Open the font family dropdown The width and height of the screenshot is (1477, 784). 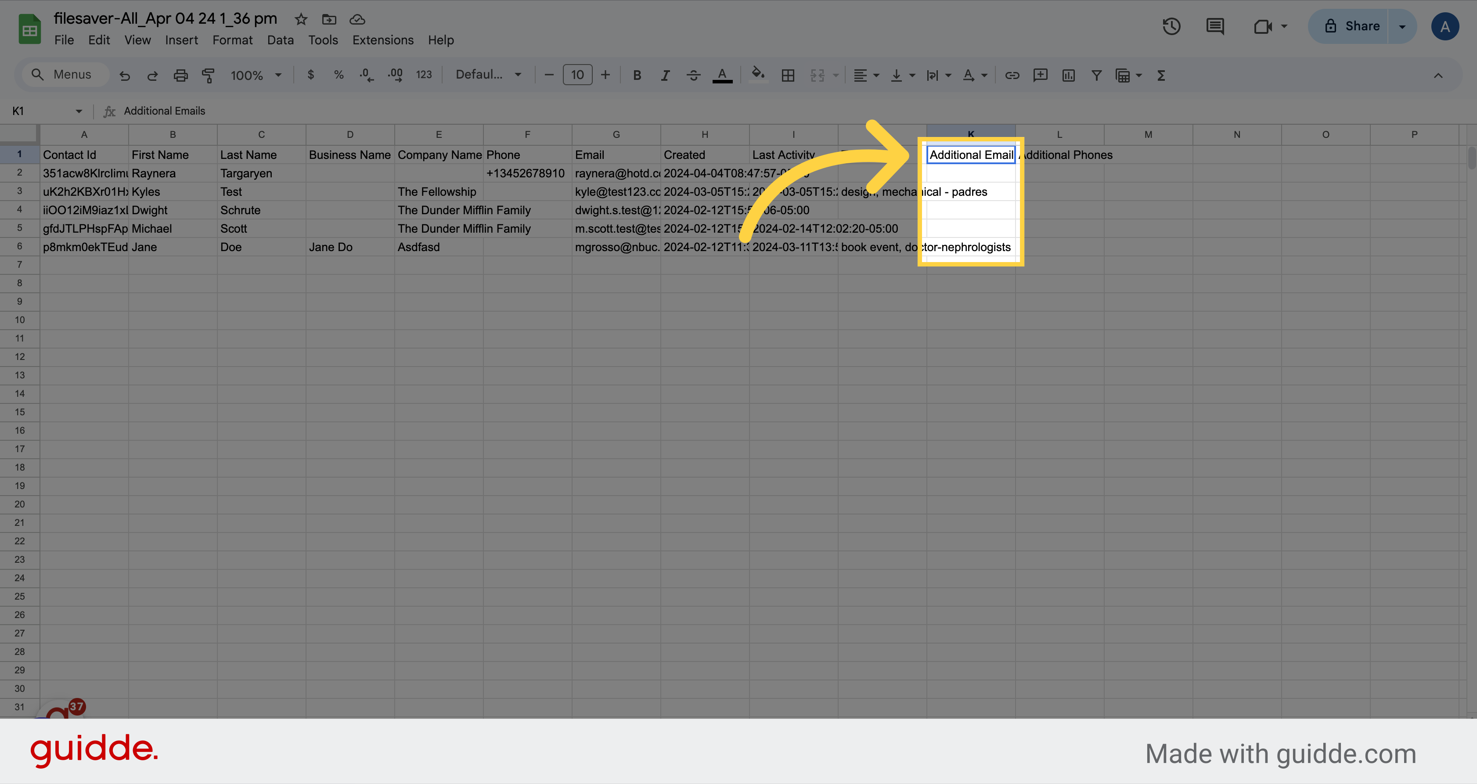(489, 75)
